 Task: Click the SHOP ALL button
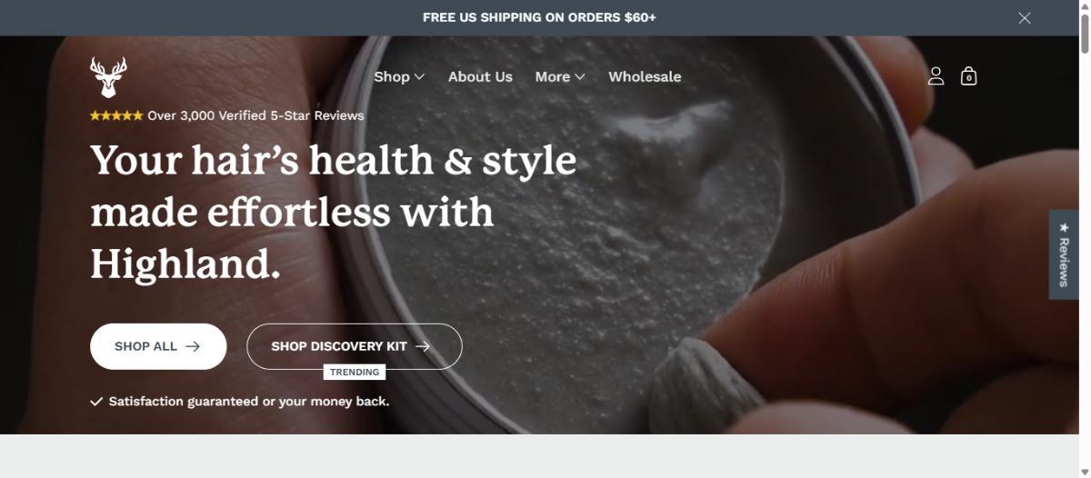click(158, 346)
